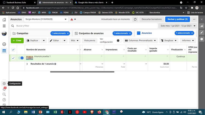205x115 pixels.
Task: Toggle the select-all checkbox in table header
Action: (x=13, y=50)
